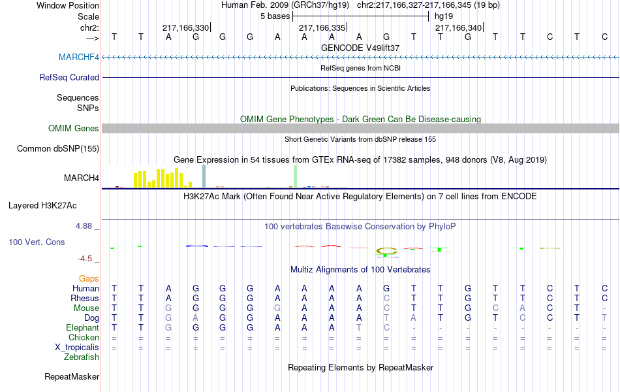Click the OMIM Gene Phenotypes track title
This screenshot has width=620, height=392.
(360, 119)
